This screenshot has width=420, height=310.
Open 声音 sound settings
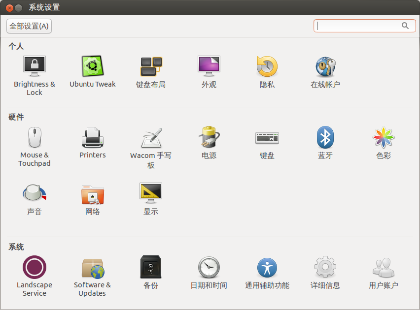[x=35, y=199]
